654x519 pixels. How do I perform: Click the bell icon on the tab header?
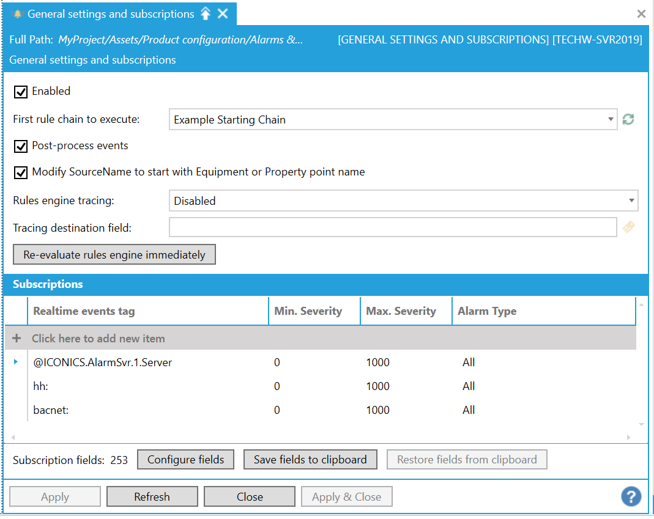coord(17,13)
